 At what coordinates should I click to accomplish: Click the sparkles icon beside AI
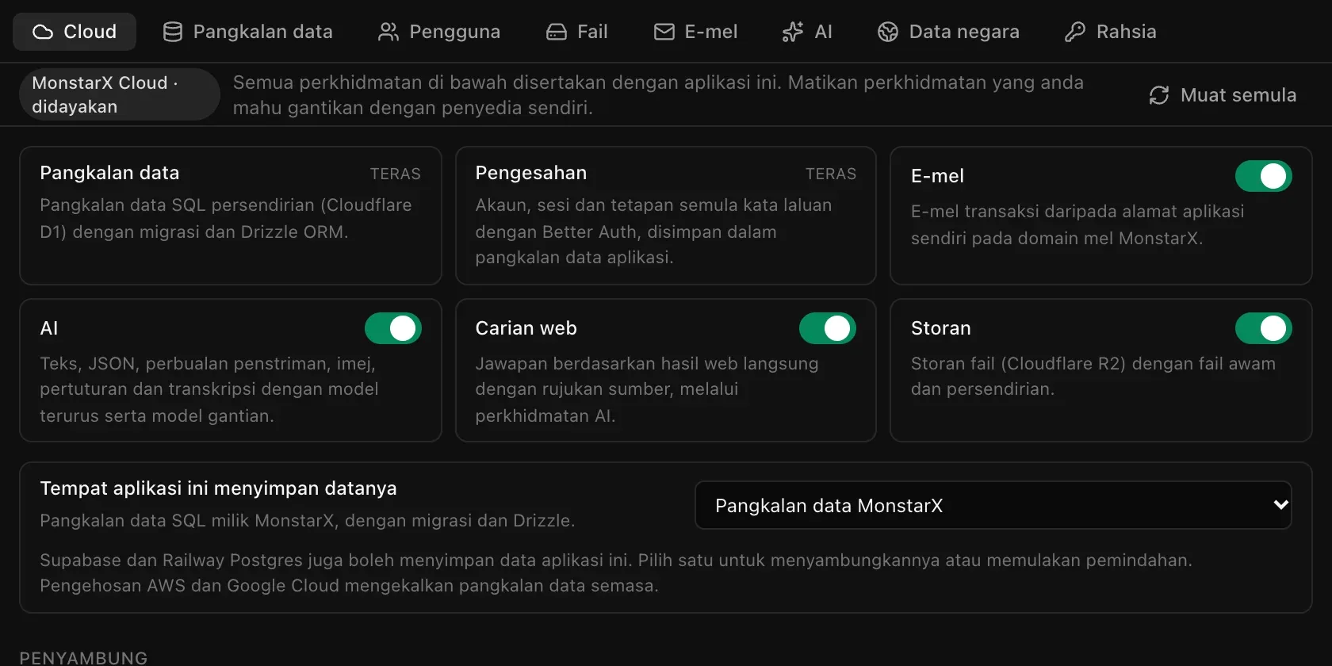(793, 32)
